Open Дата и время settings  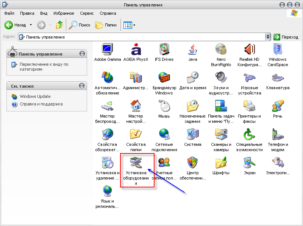tap(193, 80)
